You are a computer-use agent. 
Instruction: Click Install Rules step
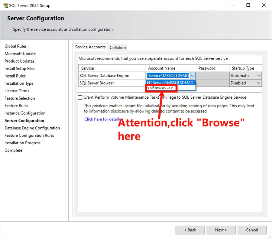coord(15,76)
